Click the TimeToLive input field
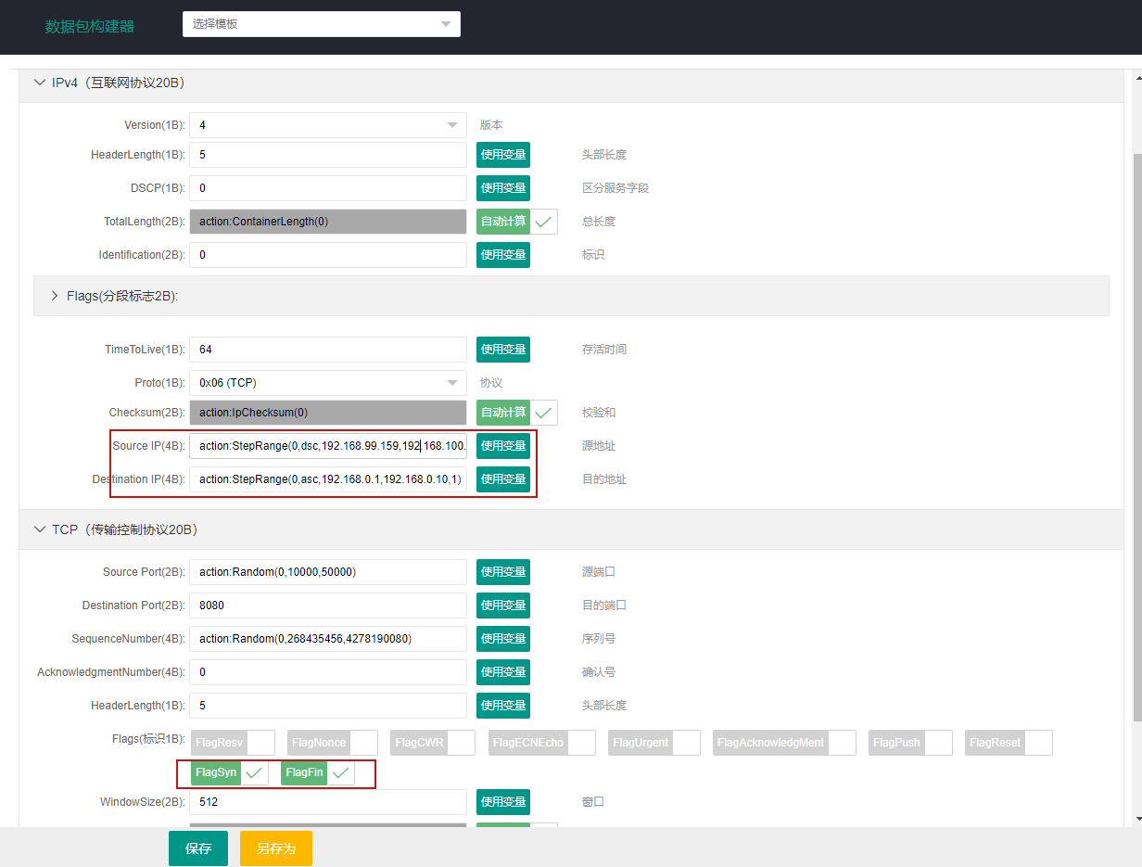Image resolution: width=1142 pixels, height=867 pixels. 328,350
